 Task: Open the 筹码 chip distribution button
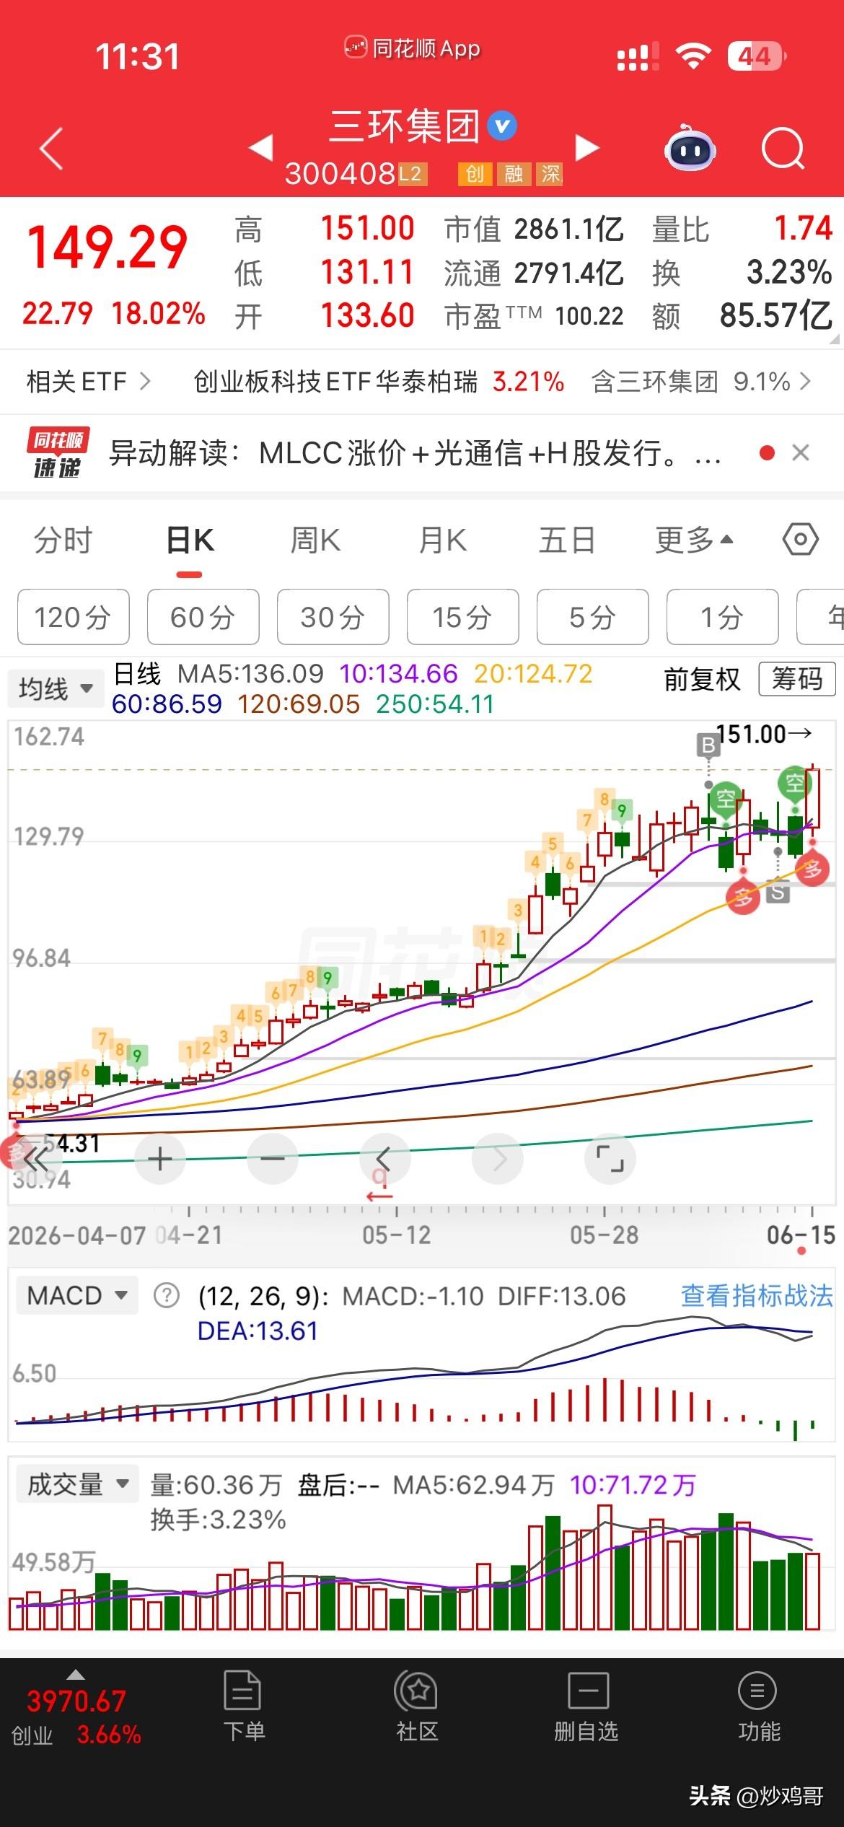(797, 679)
